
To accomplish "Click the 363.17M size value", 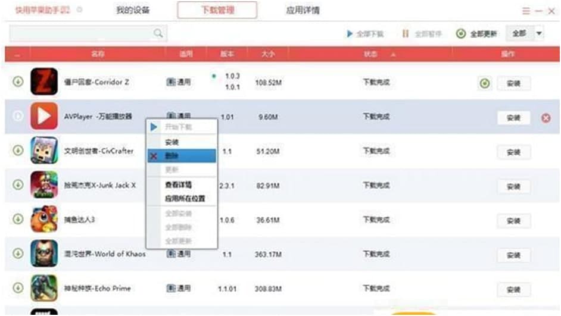I will pyautogui.click(x=268, y=255).
